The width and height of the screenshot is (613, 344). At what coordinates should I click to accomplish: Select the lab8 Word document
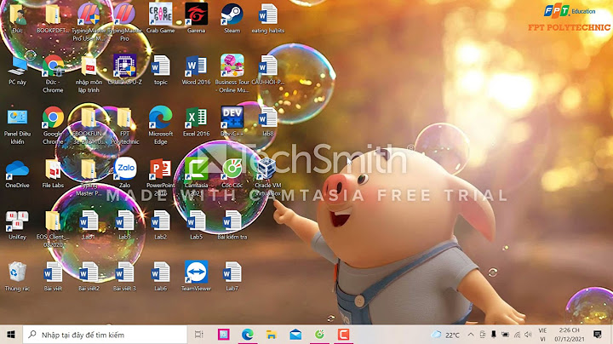(x=268, y=121)
